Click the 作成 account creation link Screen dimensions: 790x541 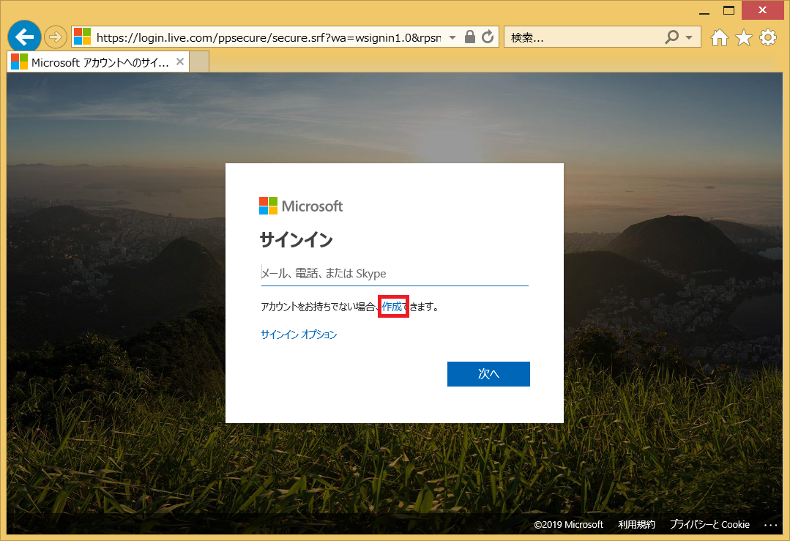tap(392, 306)
